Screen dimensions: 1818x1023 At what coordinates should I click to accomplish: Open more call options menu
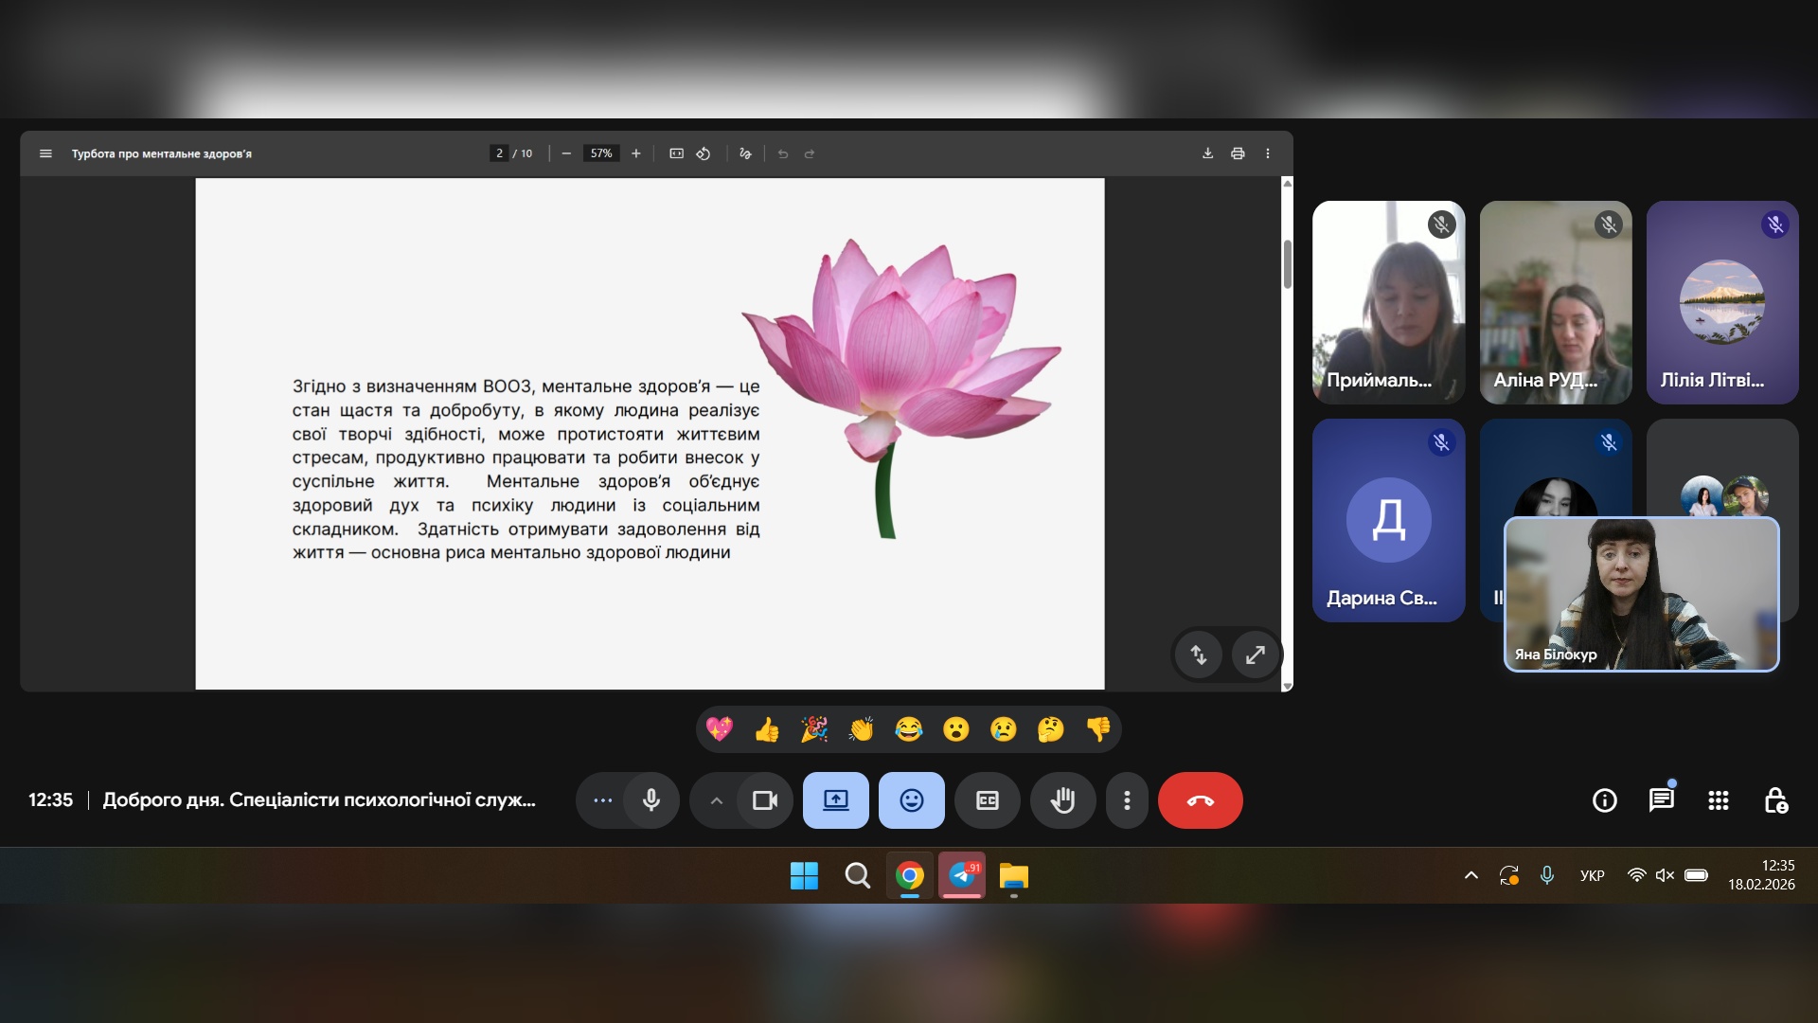1127,800
